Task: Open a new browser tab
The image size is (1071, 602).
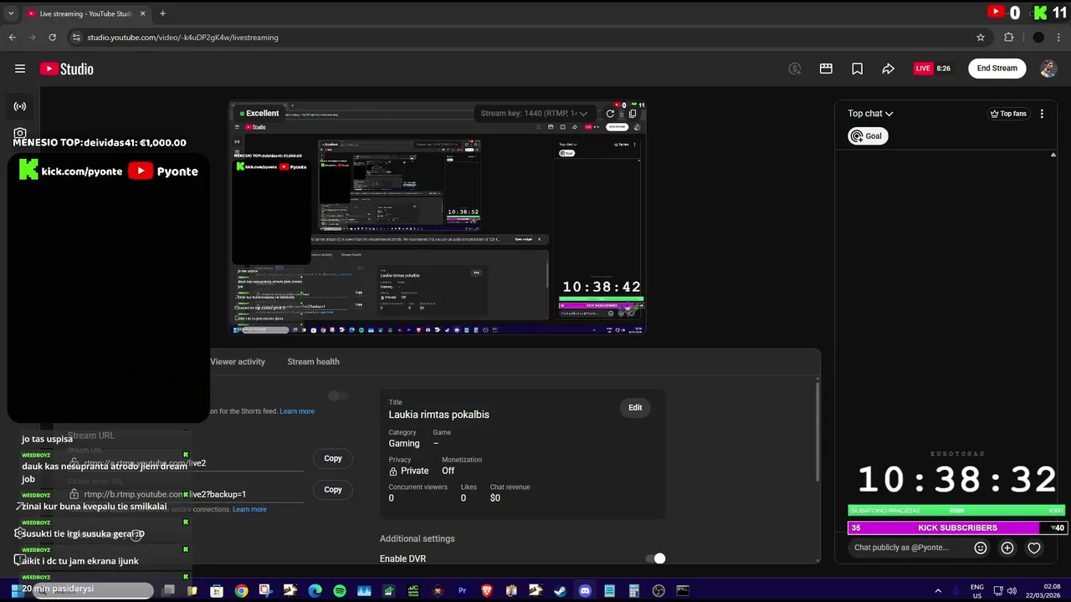Action: [x=162, y=13]
